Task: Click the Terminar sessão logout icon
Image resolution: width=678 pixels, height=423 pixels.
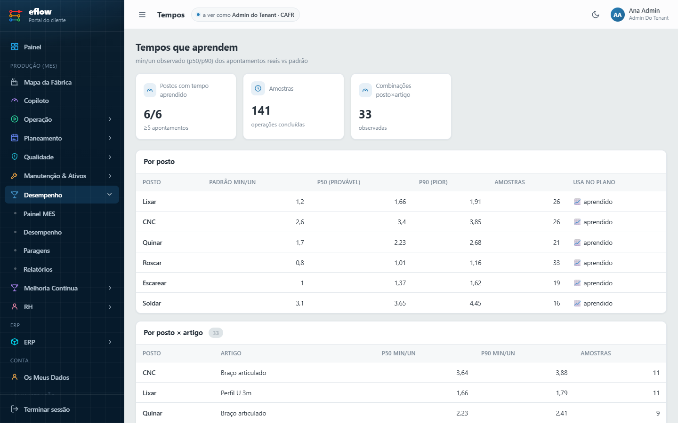Action: 15,409
